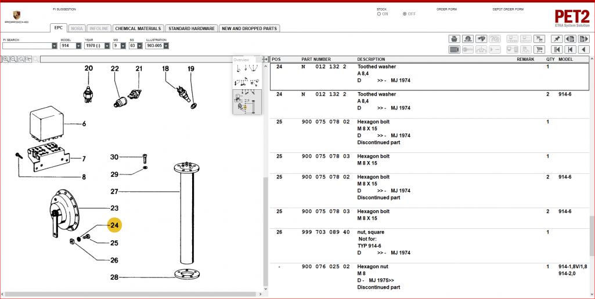Click the small cart transfer icon above shopping cart
595x299 pixels.
point(539,39)
